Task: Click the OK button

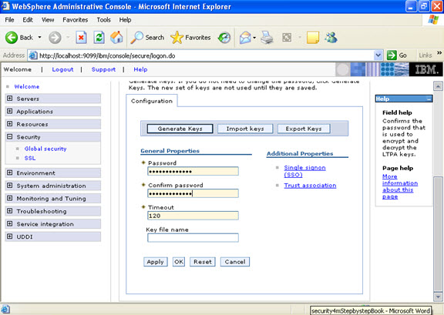Action: tap(179, 262)
